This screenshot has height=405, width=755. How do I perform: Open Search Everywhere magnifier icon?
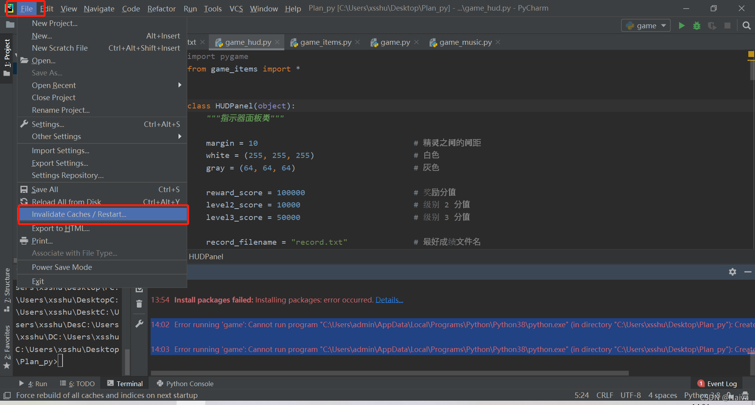(746, 26)
